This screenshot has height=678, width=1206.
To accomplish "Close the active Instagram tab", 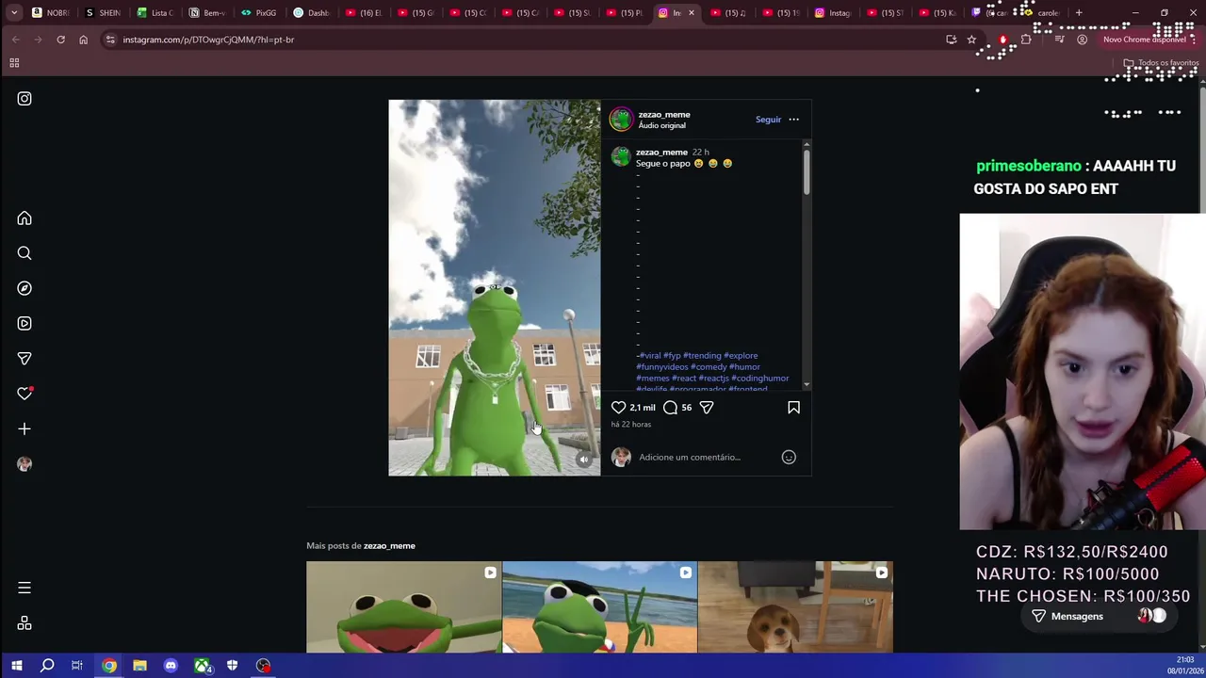I will [x=692, y=13].
